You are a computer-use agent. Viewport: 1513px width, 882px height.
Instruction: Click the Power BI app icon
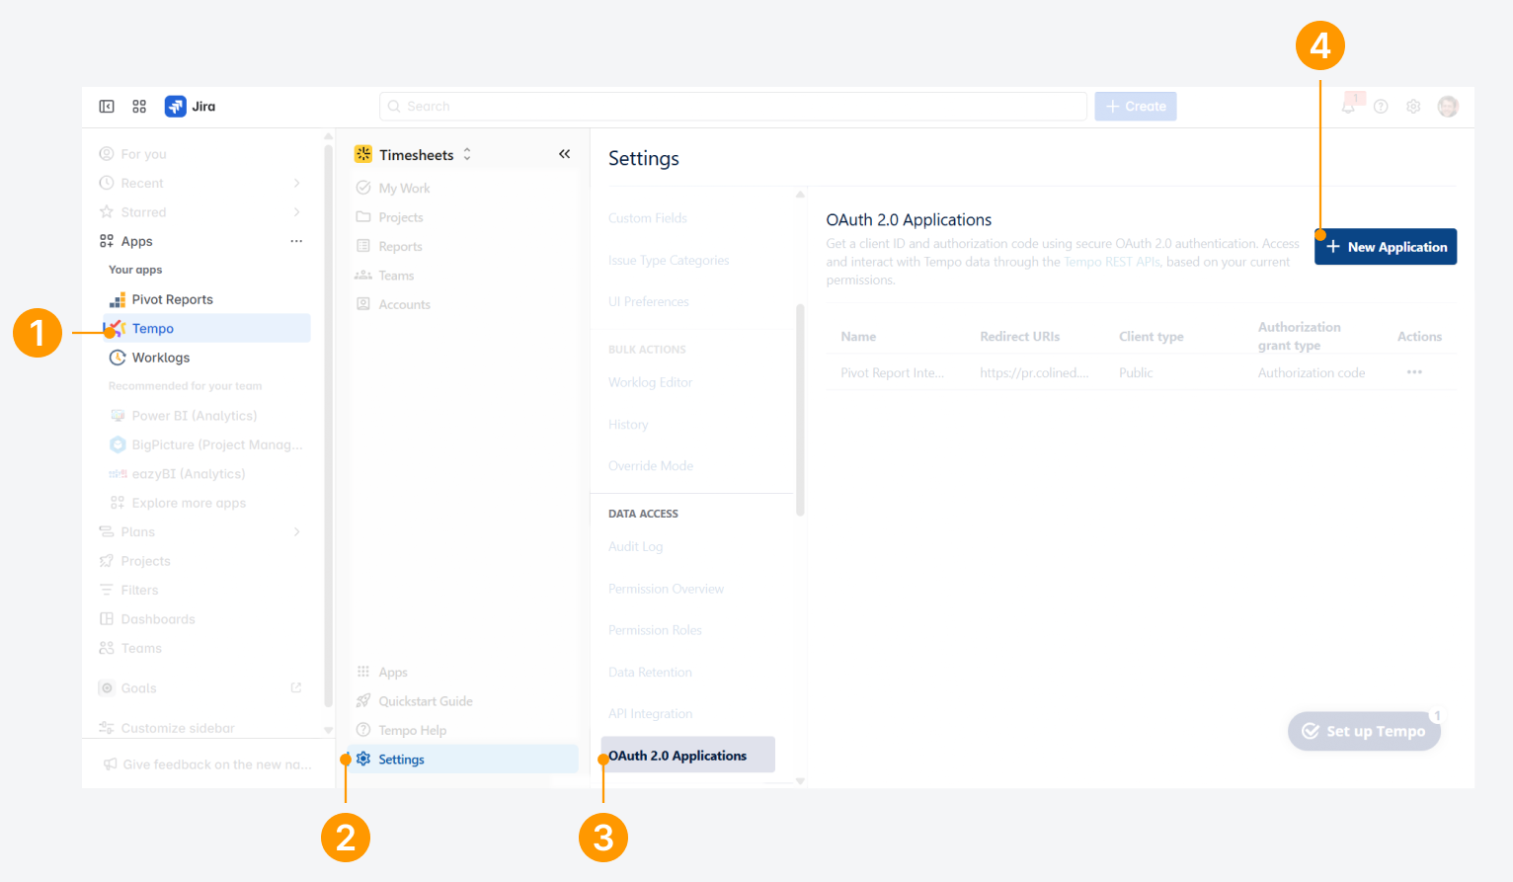click(119, 416)
